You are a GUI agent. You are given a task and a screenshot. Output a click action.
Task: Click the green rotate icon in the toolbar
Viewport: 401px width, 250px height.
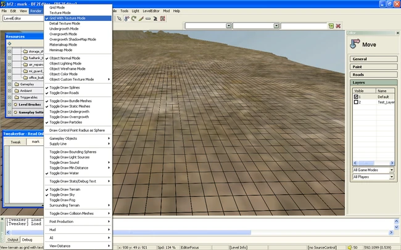point(134,18)
